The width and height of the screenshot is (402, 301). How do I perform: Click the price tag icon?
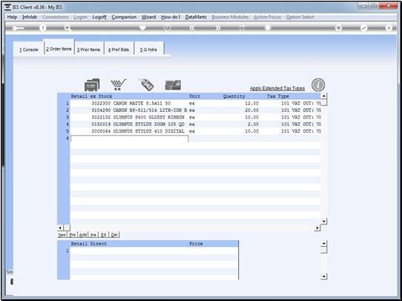click(146, 85)
